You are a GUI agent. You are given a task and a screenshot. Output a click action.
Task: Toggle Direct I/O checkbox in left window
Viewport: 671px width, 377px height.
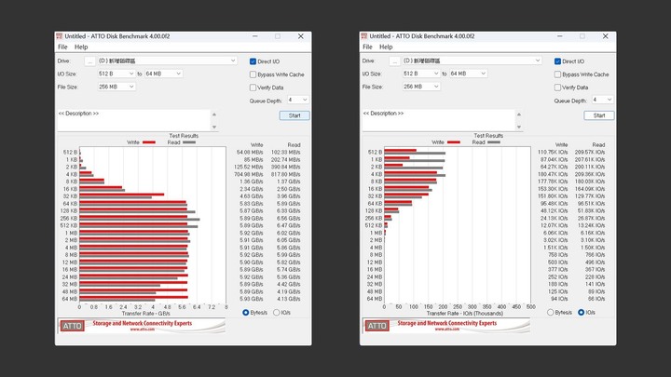pyautogui.click(x=253, y=61)
